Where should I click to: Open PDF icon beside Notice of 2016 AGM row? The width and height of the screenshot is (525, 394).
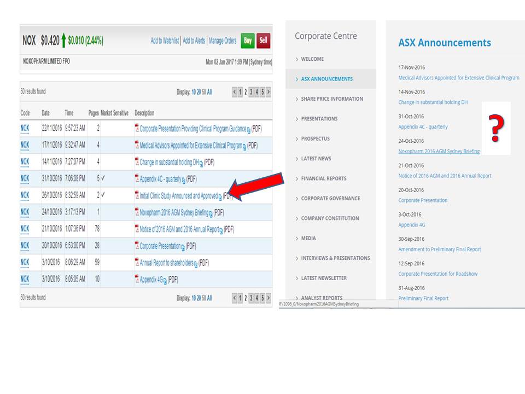[x=137, y=229]
